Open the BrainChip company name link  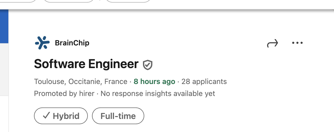coord(72,43)
